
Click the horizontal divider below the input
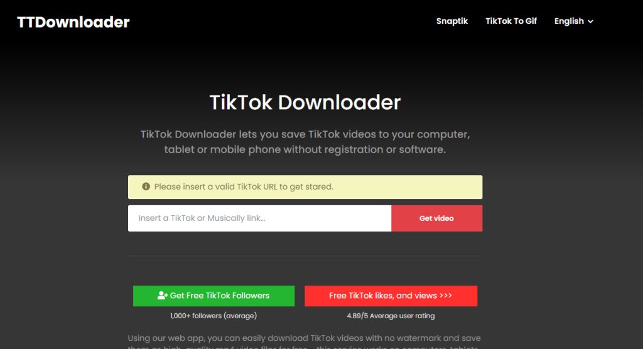(305, 256)
